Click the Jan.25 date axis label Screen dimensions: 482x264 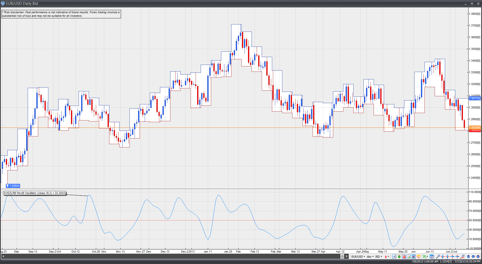click(228, 252)
